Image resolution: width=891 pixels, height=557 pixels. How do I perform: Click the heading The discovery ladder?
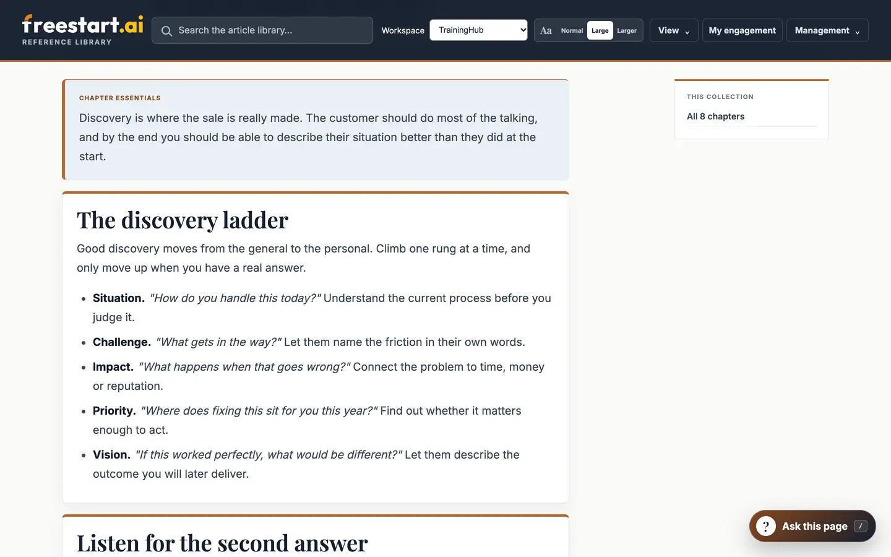click(x=183, y=220)
